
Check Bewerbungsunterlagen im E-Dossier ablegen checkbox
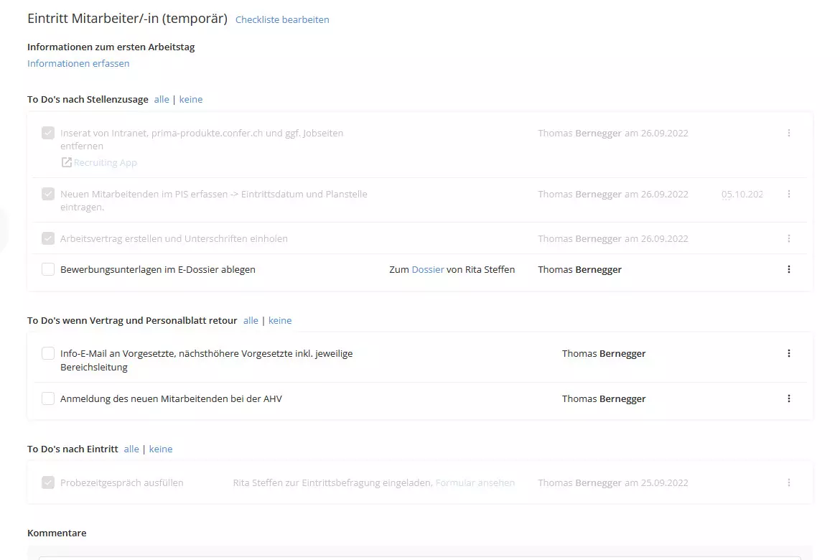coord(48,269)
